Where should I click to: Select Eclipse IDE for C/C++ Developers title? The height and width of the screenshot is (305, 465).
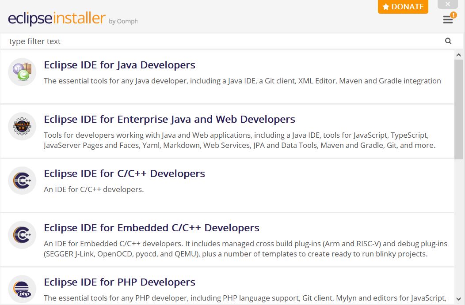click(124, 173)
